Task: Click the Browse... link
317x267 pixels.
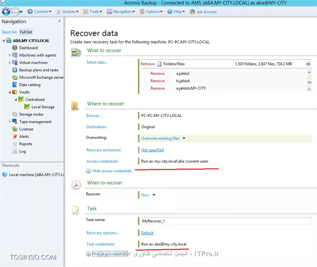Action: click(x=94, y=115)
